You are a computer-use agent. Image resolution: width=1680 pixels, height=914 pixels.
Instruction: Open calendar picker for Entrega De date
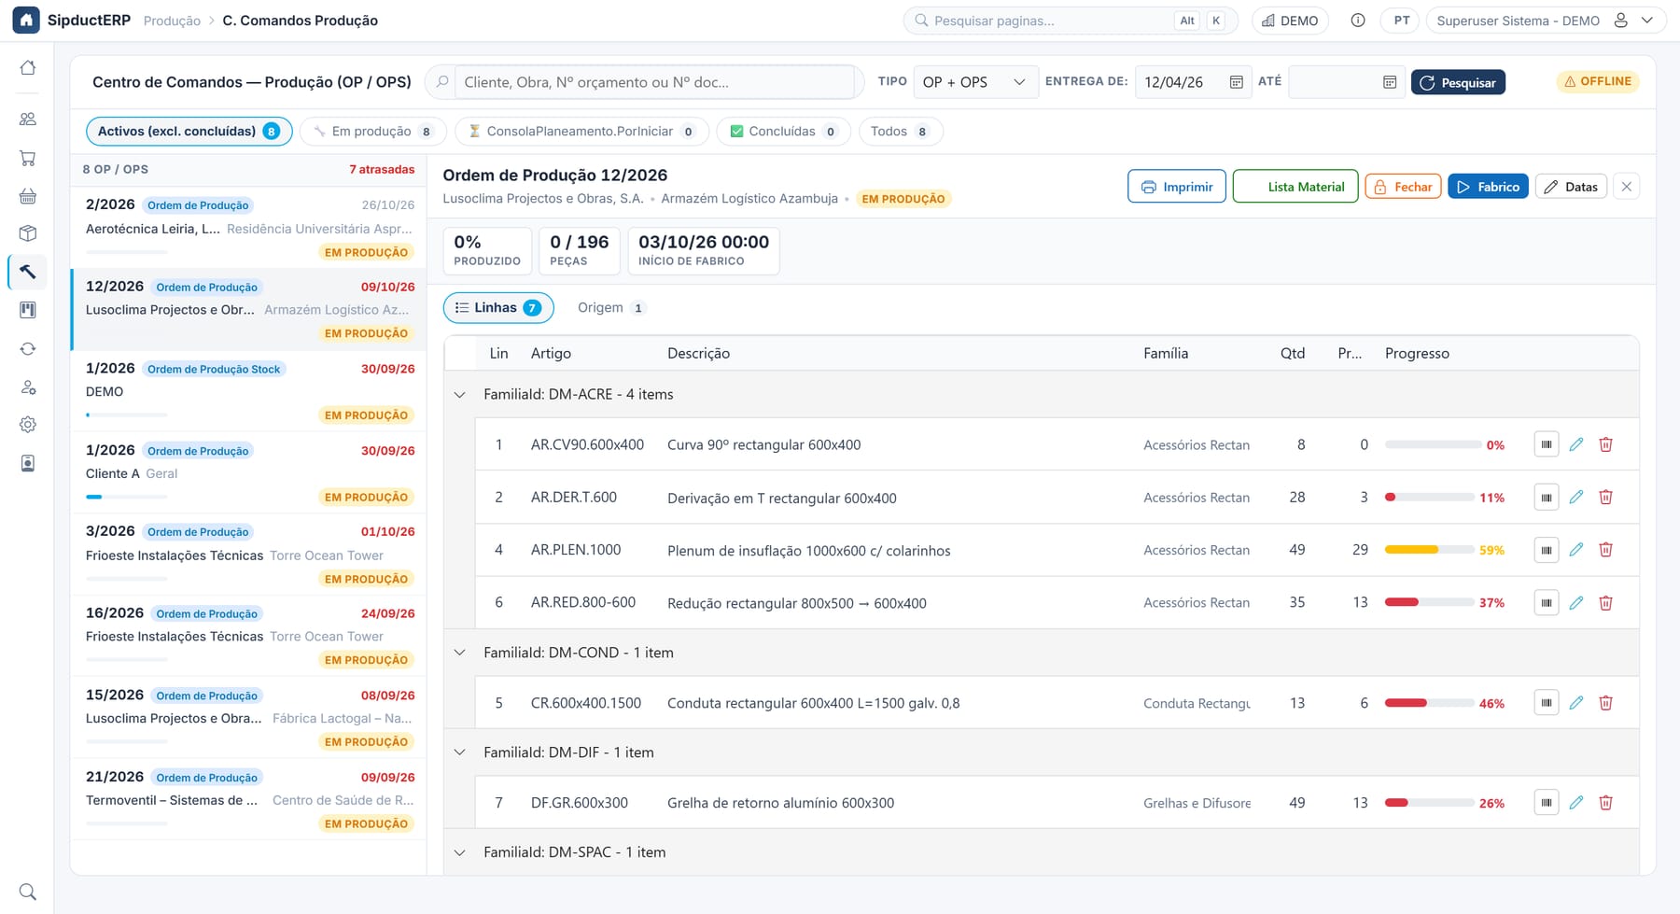pyautogui.click(x=1237, y=82)
